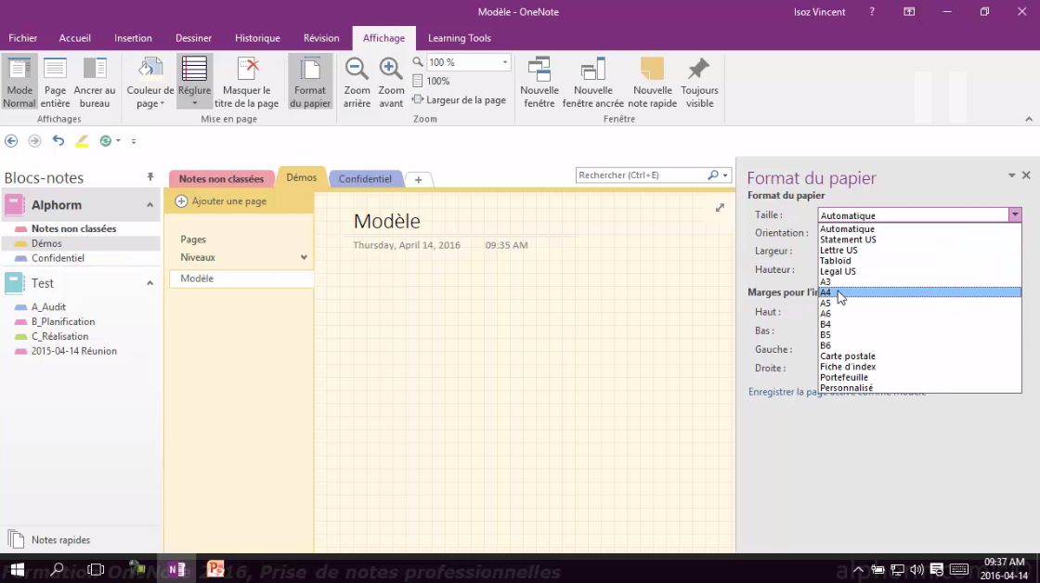Screen dimensions: 1040x583
Task: Click the Modèle page title
Action: pyautogui.click(x=386, y=221)
